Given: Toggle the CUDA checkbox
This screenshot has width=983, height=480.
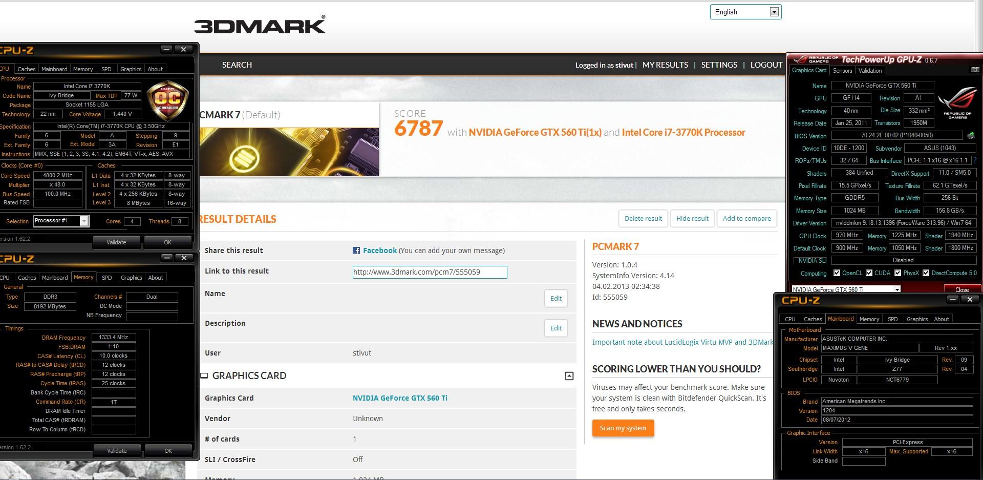Looking at the screenshot, I should tap(869, 273).
